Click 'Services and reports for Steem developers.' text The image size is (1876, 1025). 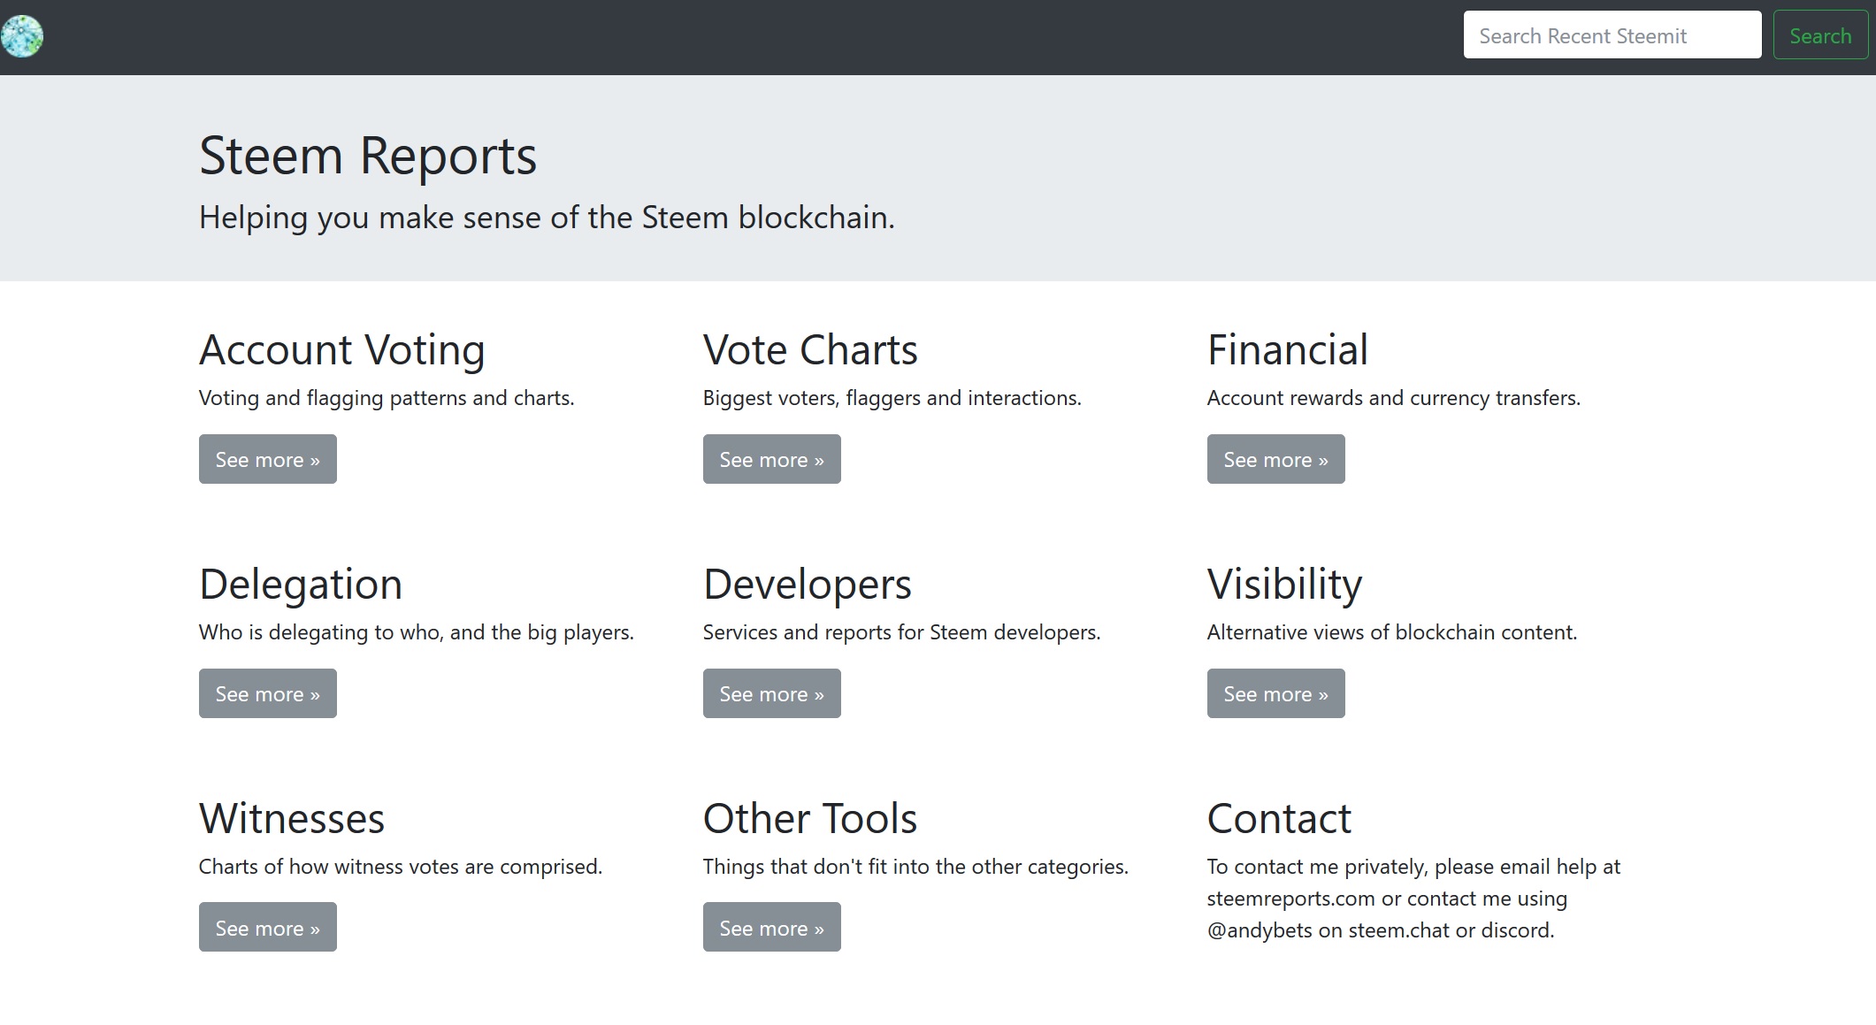click(902, 632)
